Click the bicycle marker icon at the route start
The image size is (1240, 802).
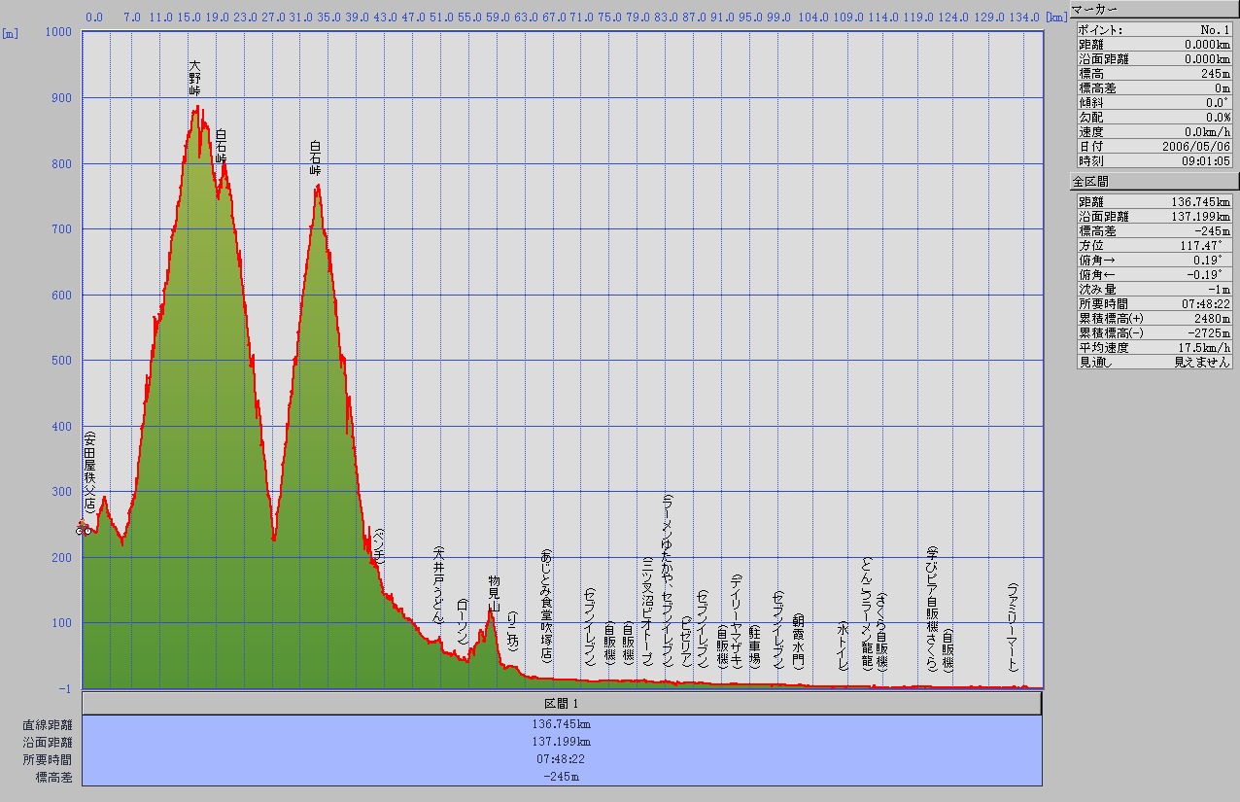point(85,528)
